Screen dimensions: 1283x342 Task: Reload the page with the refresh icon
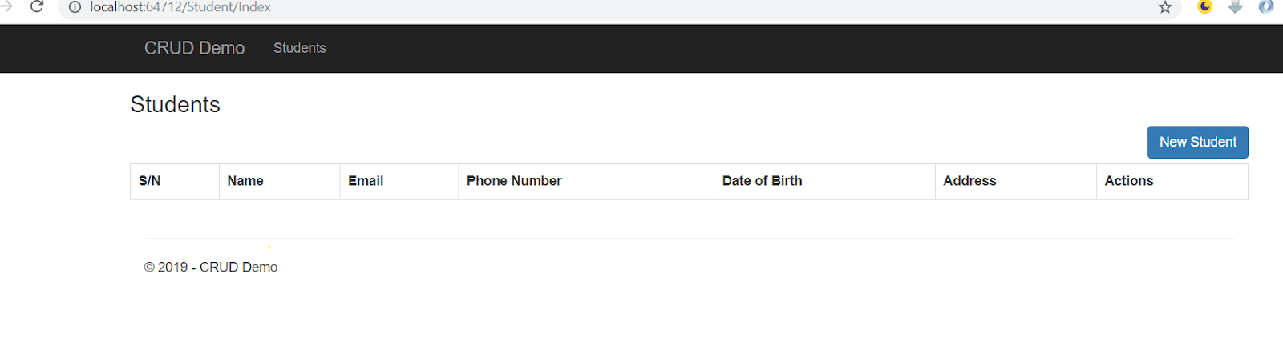tap(37, 6)
